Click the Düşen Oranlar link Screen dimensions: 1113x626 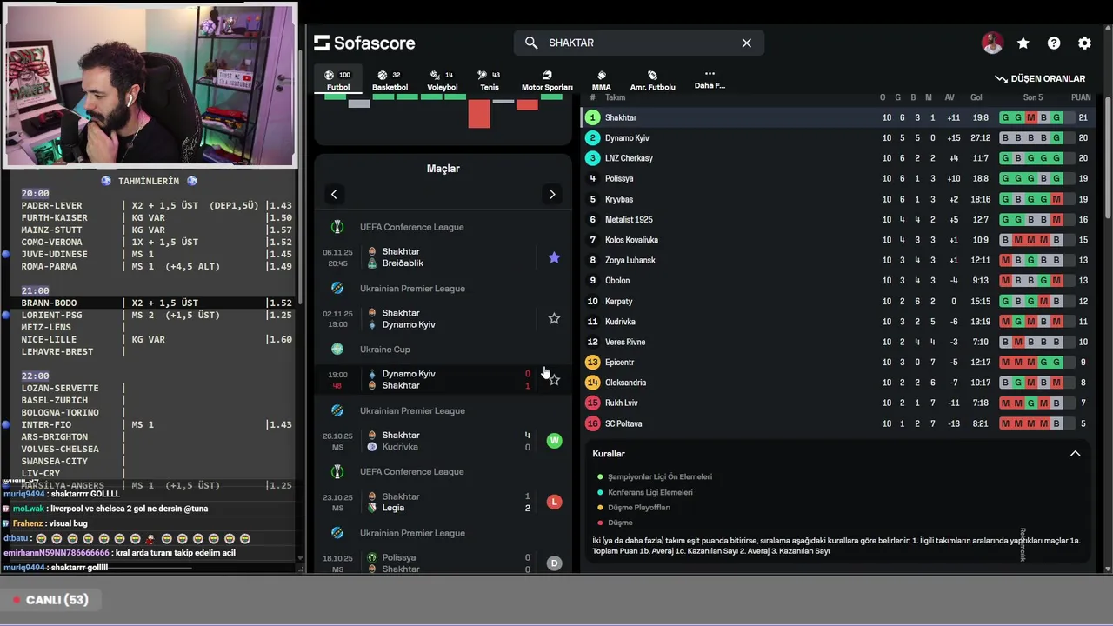point(1040,78)
